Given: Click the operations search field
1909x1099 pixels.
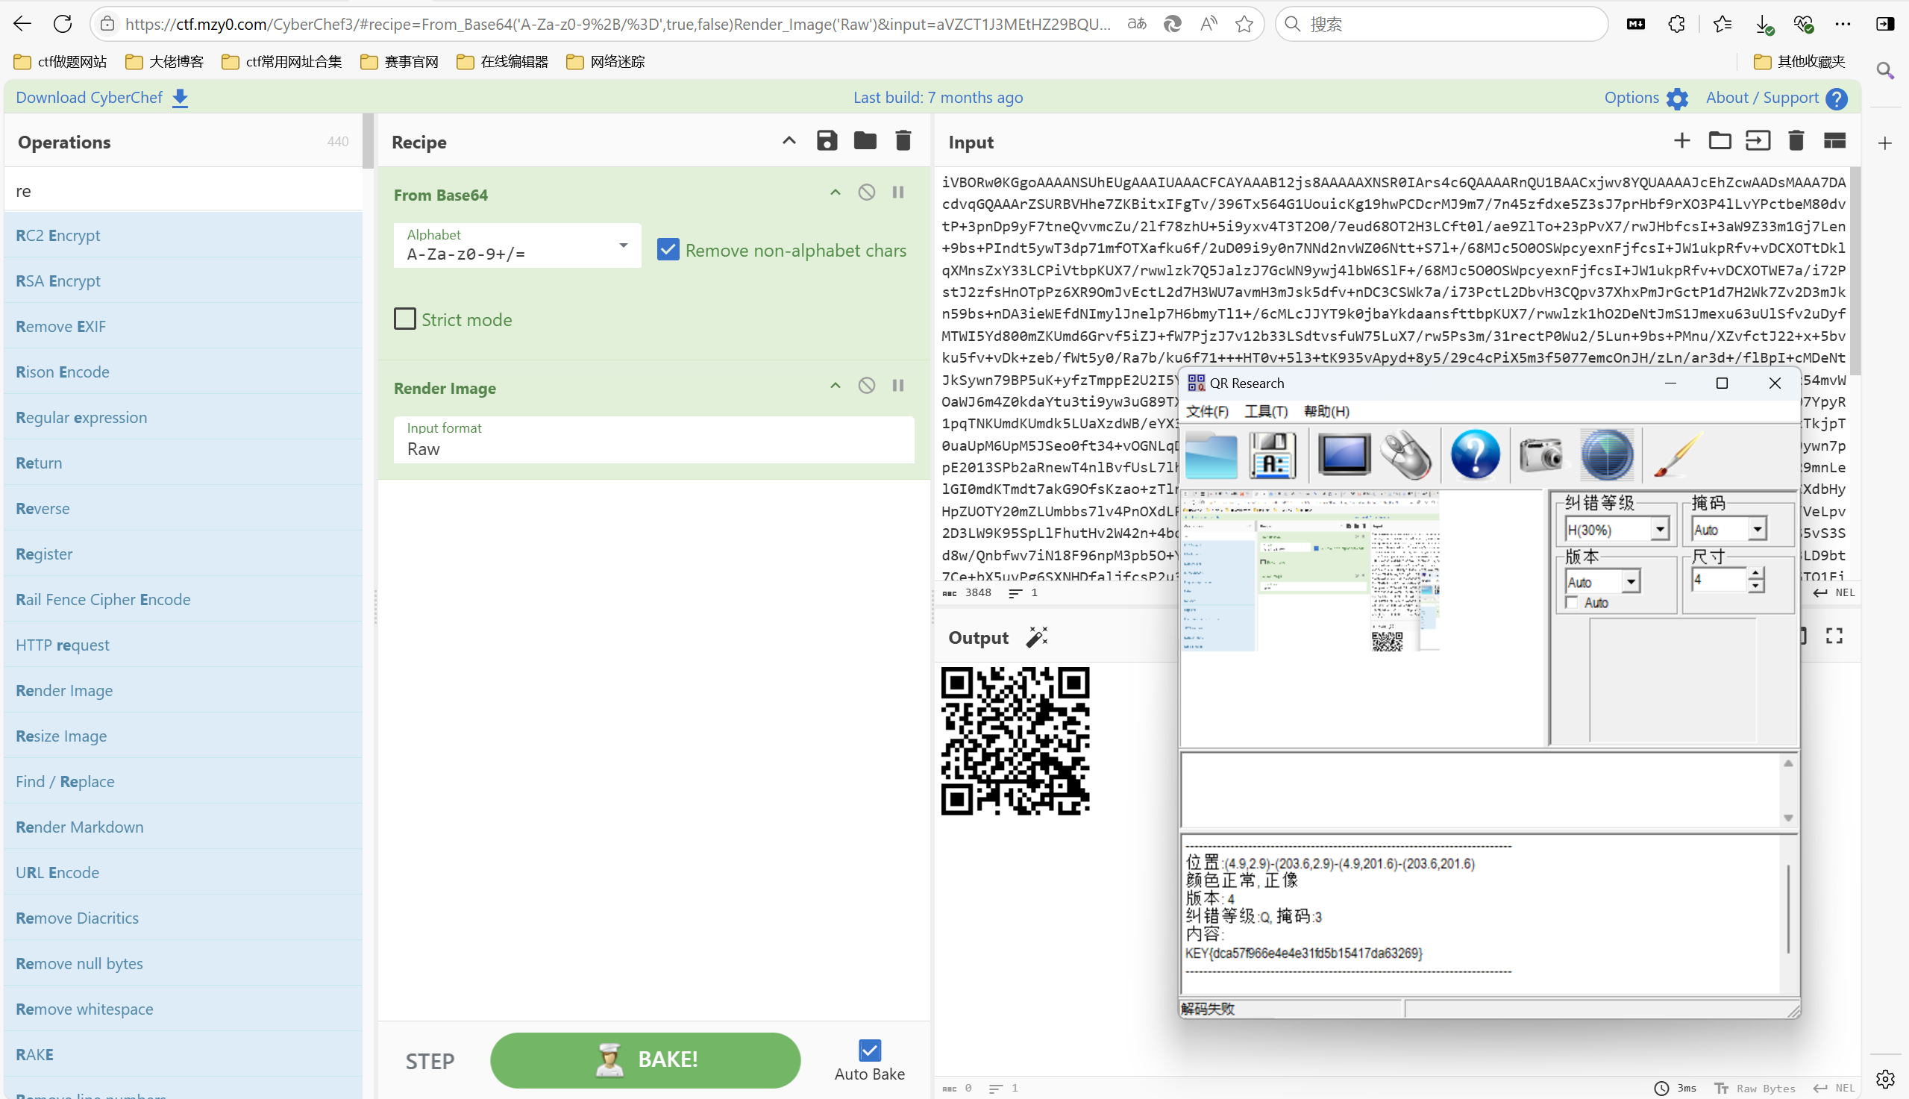Looking at the screenshot, I should (184, 191).
